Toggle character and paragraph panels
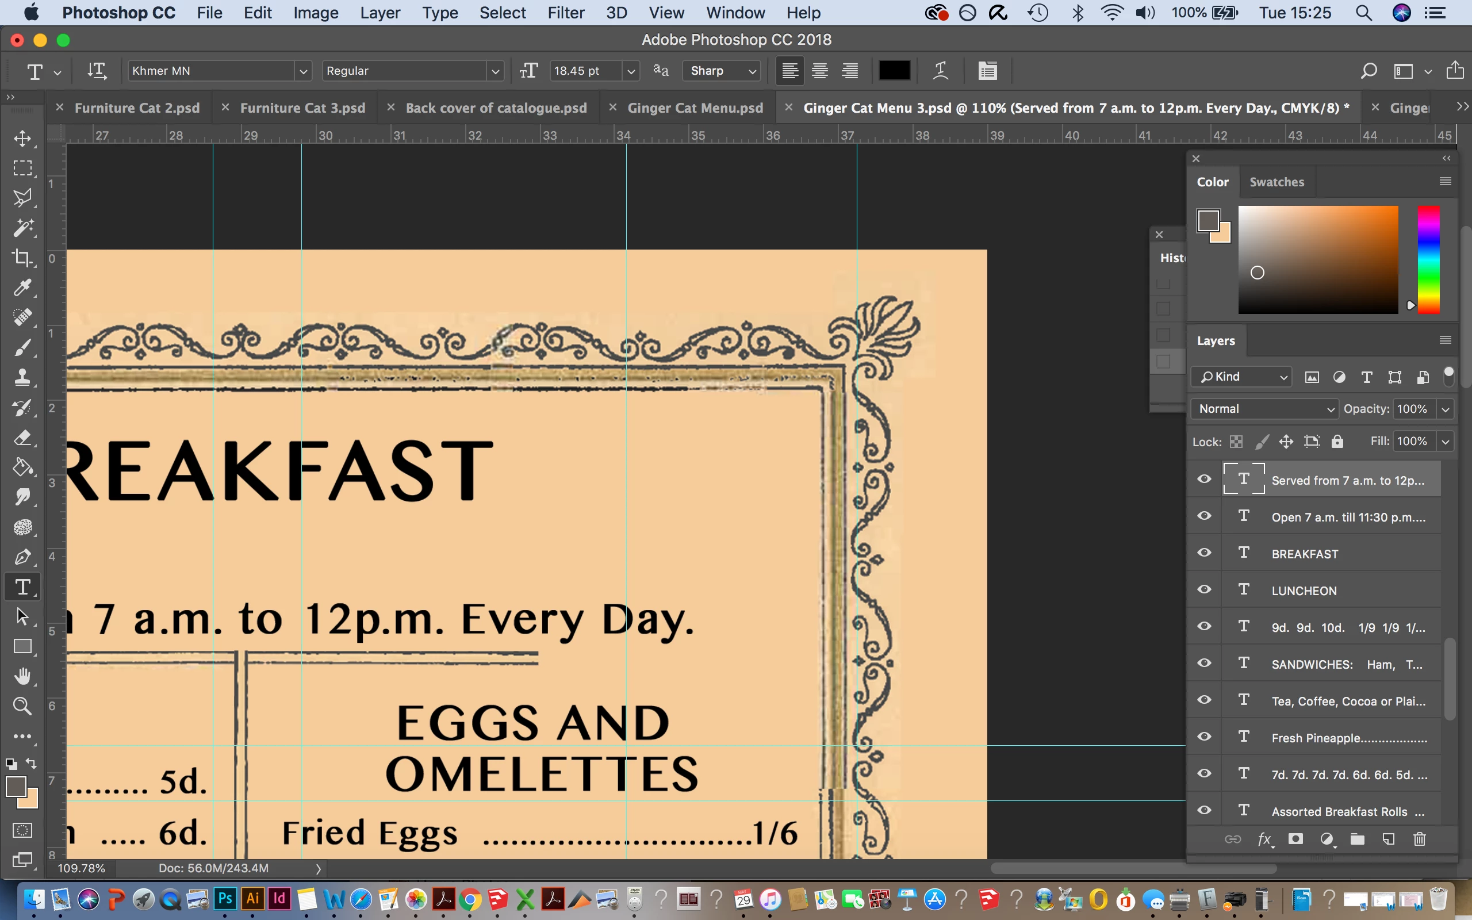The image size is (1472, 920). [987, 71]
